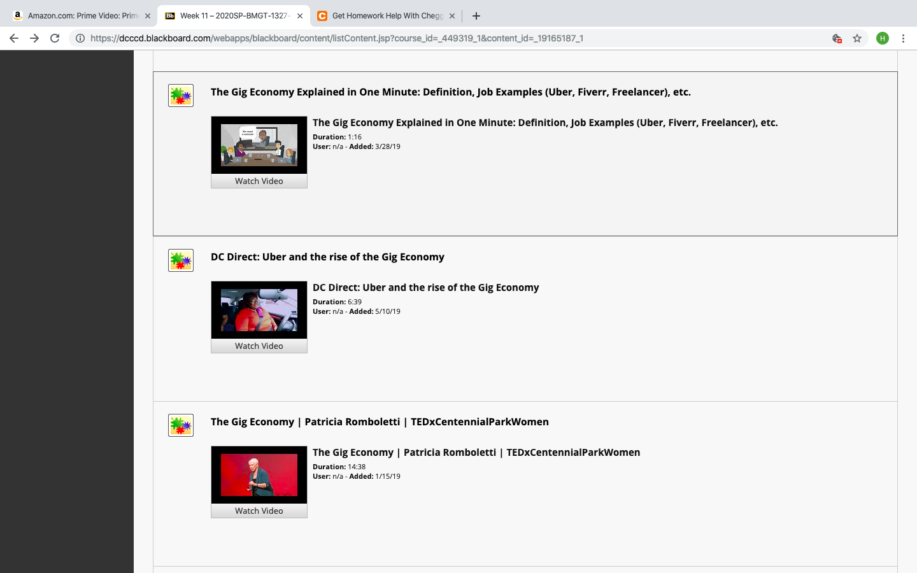Click the 'Added: 1/15/19' text
917x573 pixels.
374,476
